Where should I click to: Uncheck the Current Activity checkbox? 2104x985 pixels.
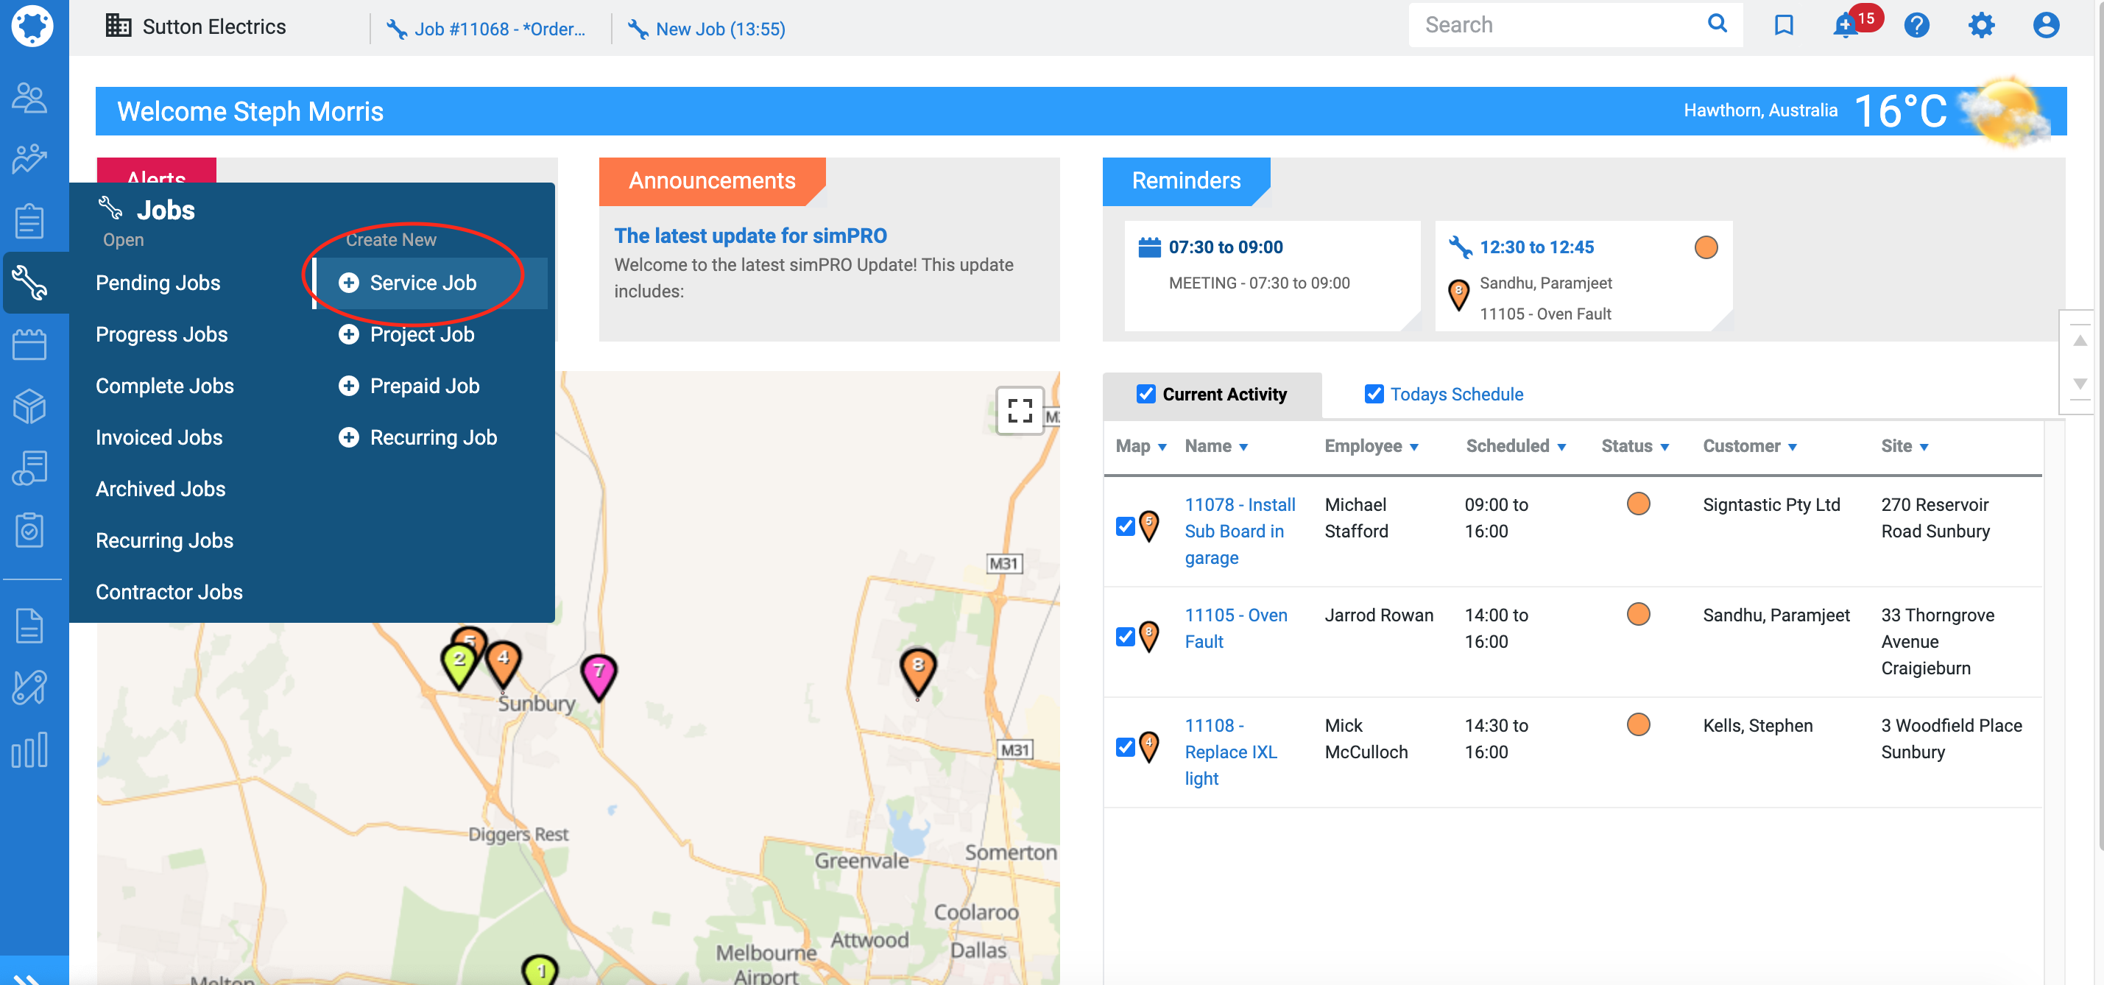[1146, 394]
